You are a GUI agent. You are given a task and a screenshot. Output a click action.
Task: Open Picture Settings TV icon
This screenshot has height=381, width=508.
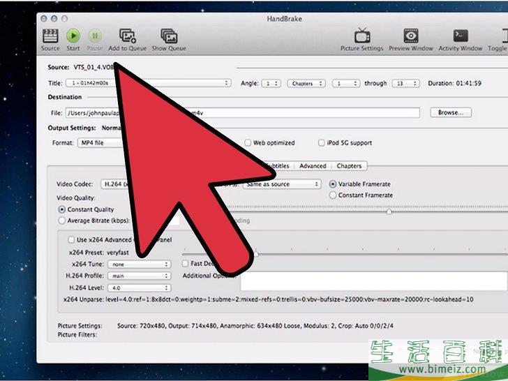[362, 36]
